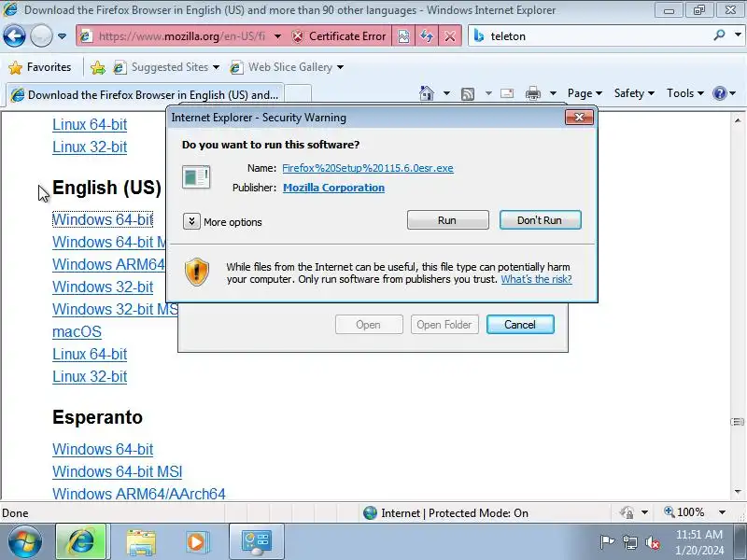Screen dimensions: 747x560
Task: Open the Page menu
Action: 585,93
